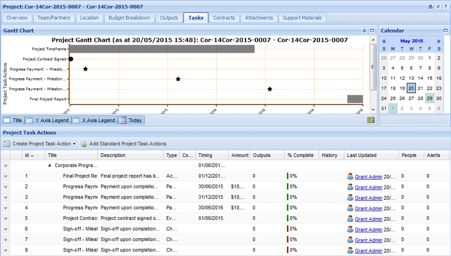Maximize the Gantt Chart panel
The width and height of the screenshot is (451, 256).
[x=372, y=30]
